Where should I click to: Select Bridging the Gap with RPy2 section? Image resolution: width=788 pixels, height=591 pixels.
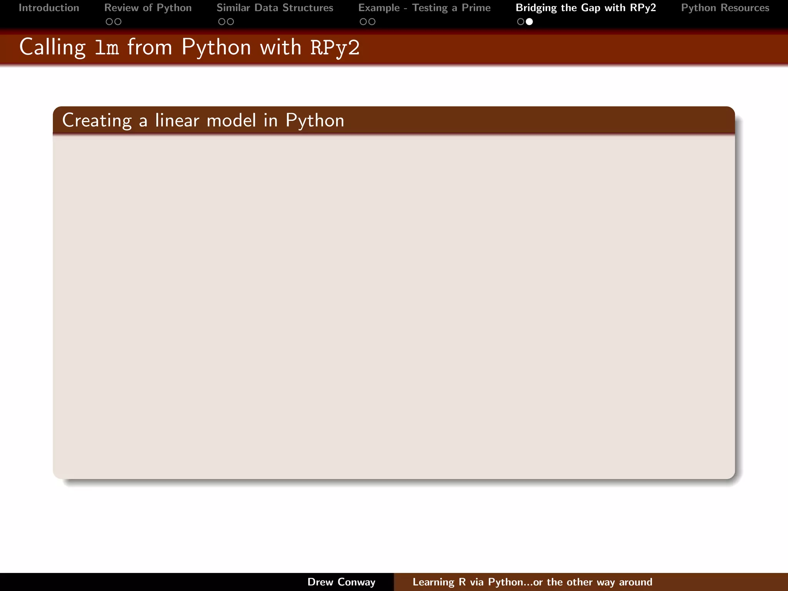tap(586, 8)
